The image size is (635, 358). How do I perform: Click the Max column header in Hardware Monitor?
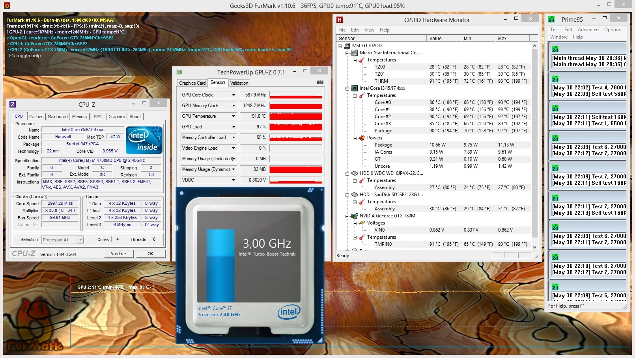pos(512,38)
